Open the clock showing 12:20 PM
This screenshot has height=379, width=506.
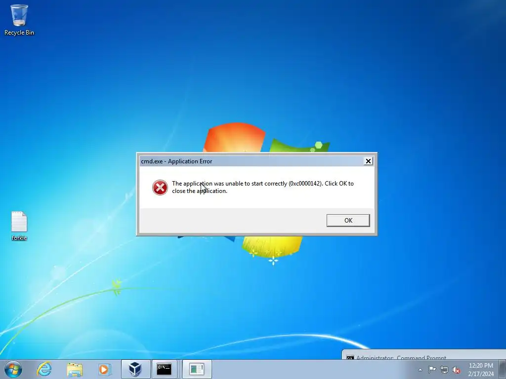pos(481,370)
